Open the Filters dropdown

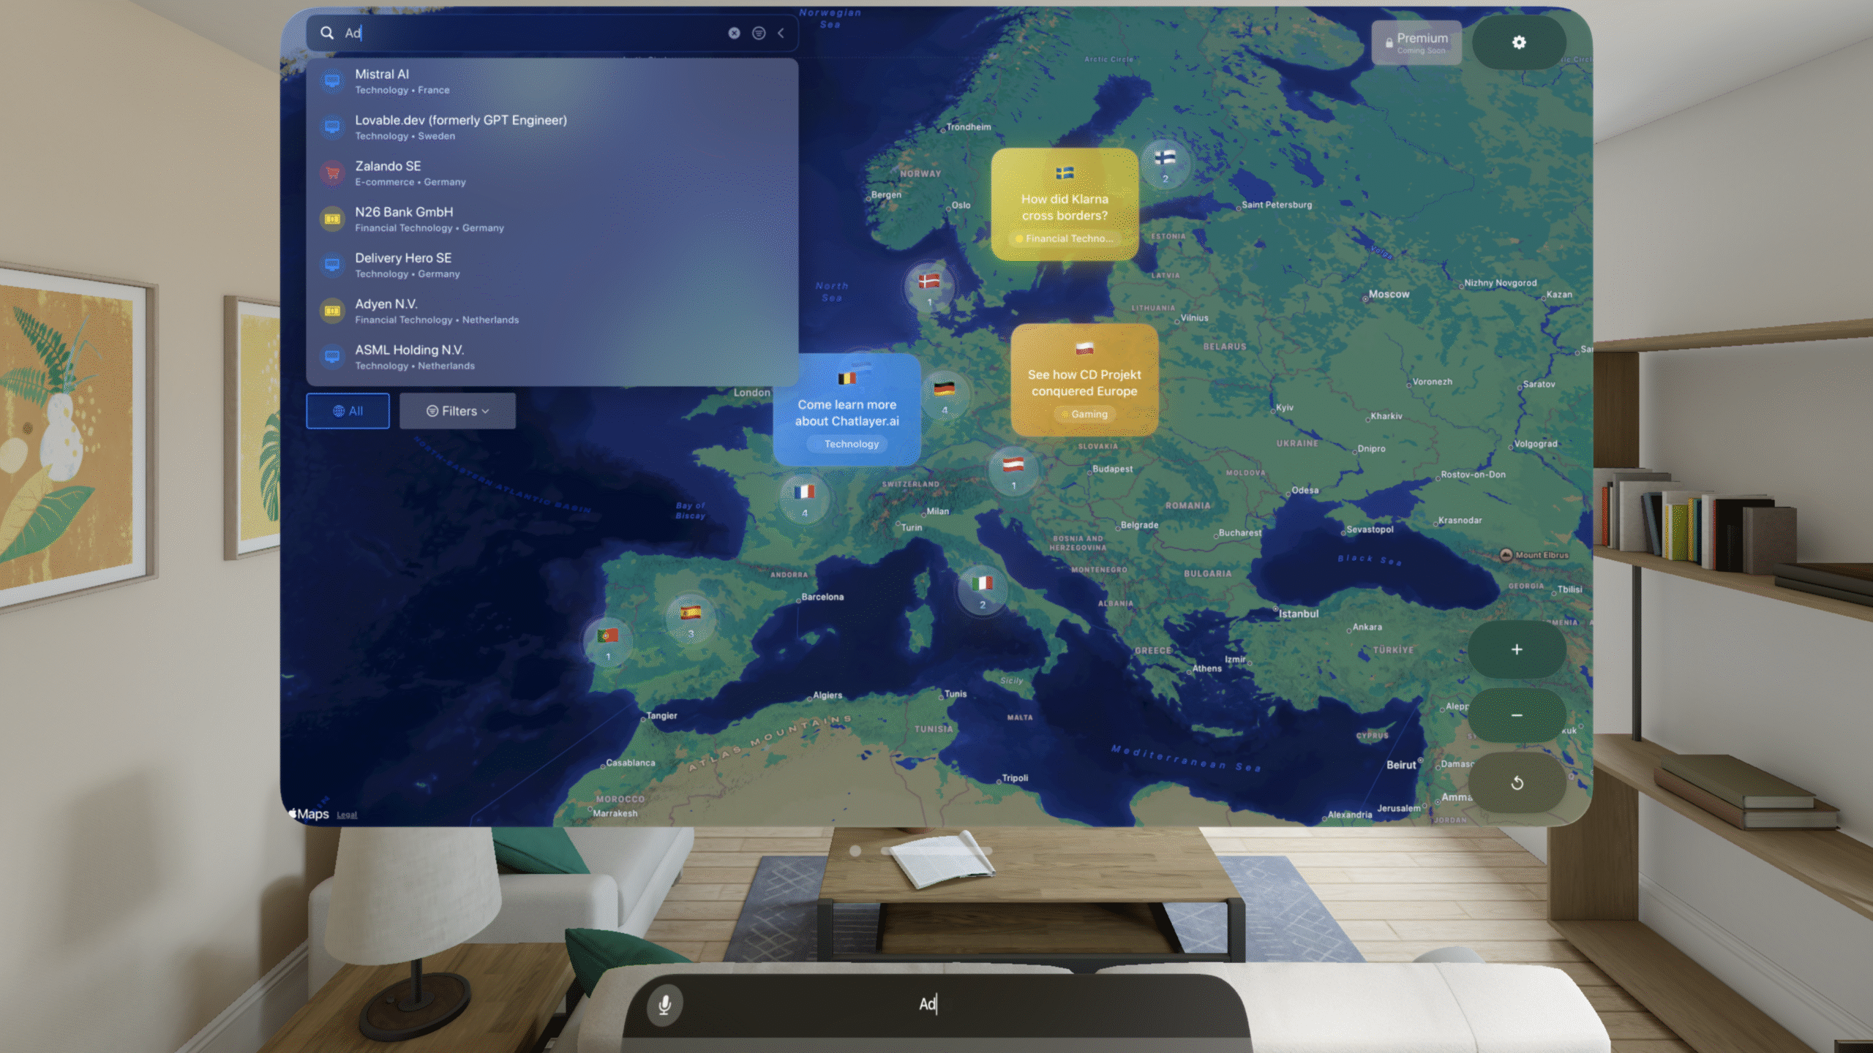coord(457,411)
